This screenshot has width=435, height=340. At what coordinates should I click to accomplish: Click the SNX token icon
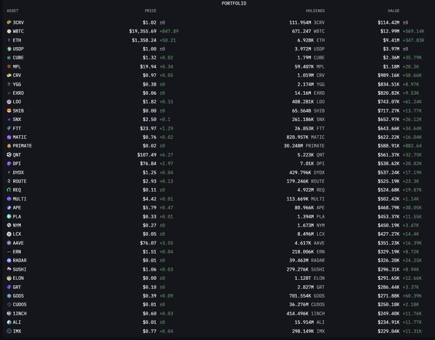tap(9, 119)
